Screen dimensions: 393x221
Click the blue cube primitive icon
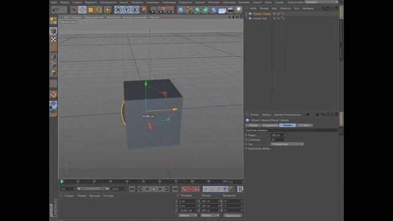(181, 10)
